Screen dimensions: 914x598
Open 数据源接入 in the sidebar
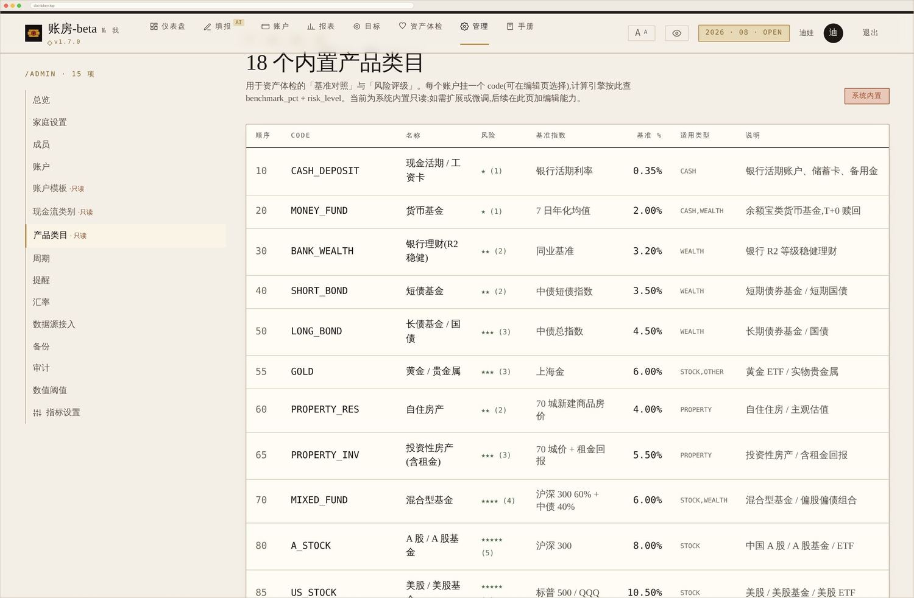54,324
